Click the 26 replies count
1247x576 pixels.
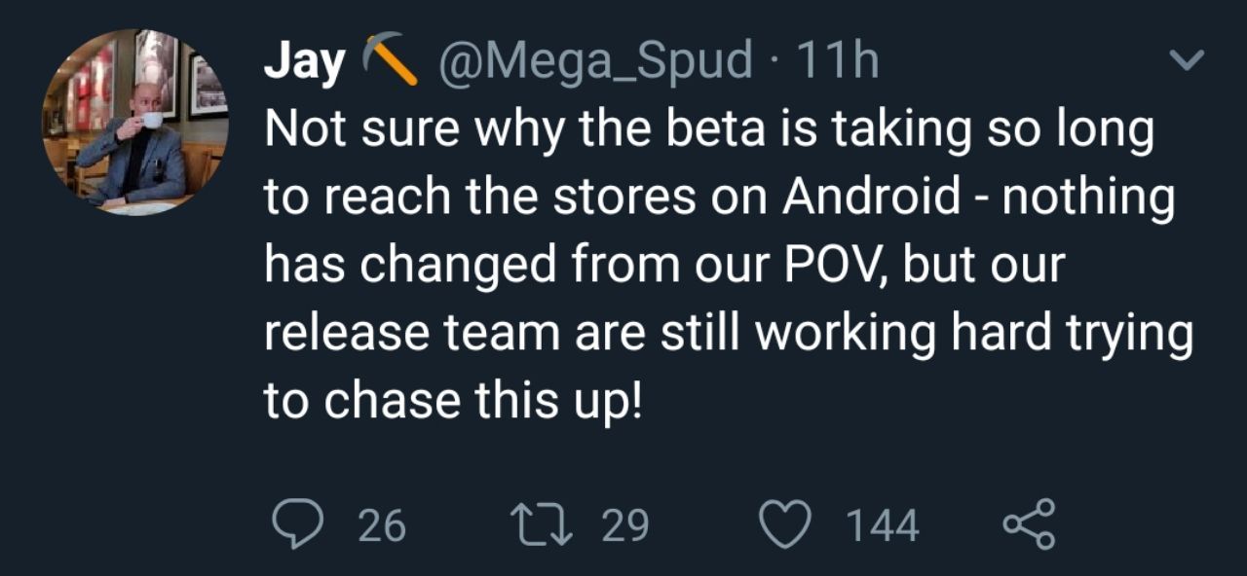tap(382, 526)
